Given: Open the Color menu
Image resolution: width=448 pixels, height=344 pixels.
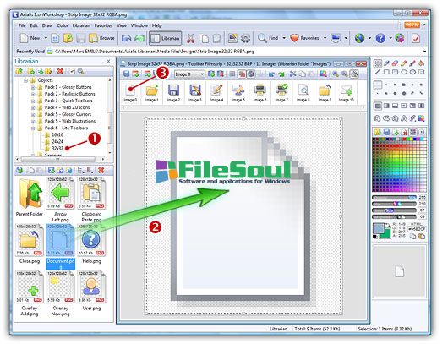Looking at the screenshot, I should click(x=63, y=26).
